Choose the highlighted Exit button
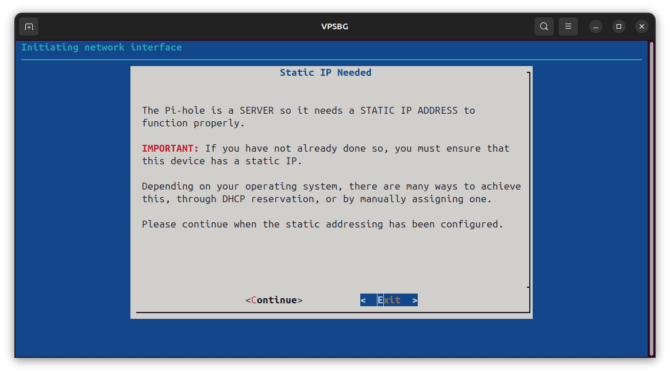The height and width of the screenshot is (374, 670). click(389, 300)
